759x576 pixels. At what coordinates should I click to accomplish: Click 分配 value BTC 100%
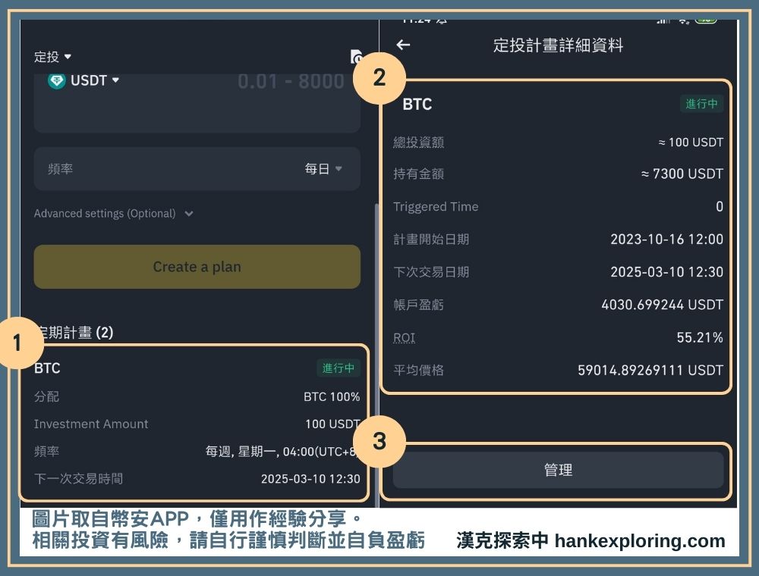click(332, 396)
